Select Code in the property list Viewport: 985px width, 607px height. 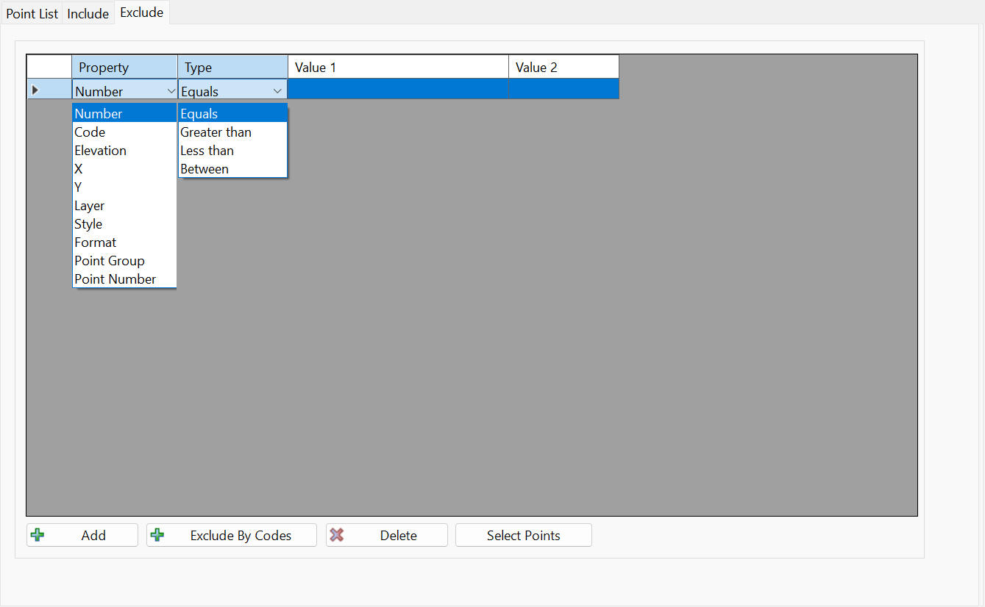pyautogui.click(x=90, y=132)
